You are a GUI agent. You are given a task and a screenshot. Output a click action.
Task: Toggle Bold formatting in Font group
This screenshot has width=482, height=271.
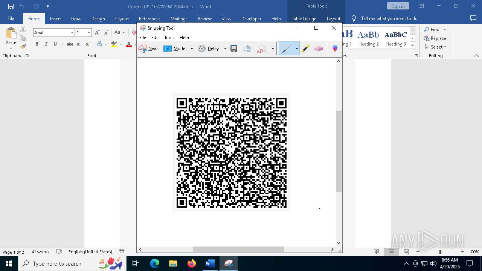pyautogui.click(x=37, y=44)
